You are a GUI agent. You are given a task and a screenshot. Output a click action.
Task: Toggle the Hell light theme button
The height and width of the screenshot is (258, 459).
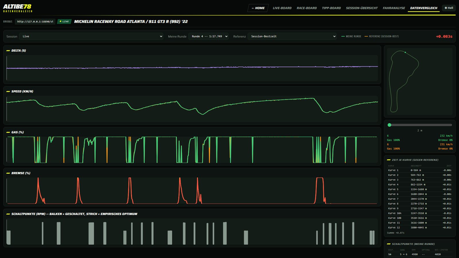449,8
